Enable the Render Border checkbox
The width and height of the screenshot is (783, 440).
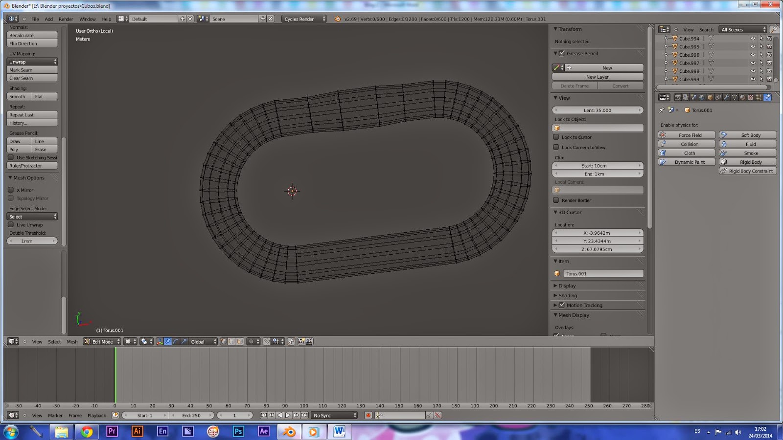pyautogui.click(x=556, y=200)
